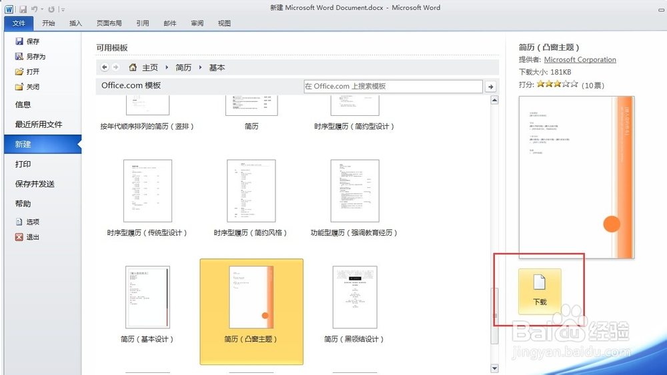Switch to the 视图 tab
667x375 pixels.
click(224, 23)
